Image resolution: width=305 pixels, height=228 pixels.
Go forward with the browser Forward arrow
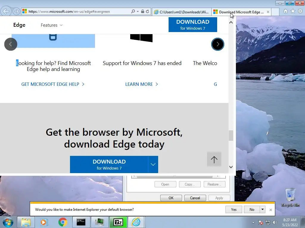click(16, 12)
